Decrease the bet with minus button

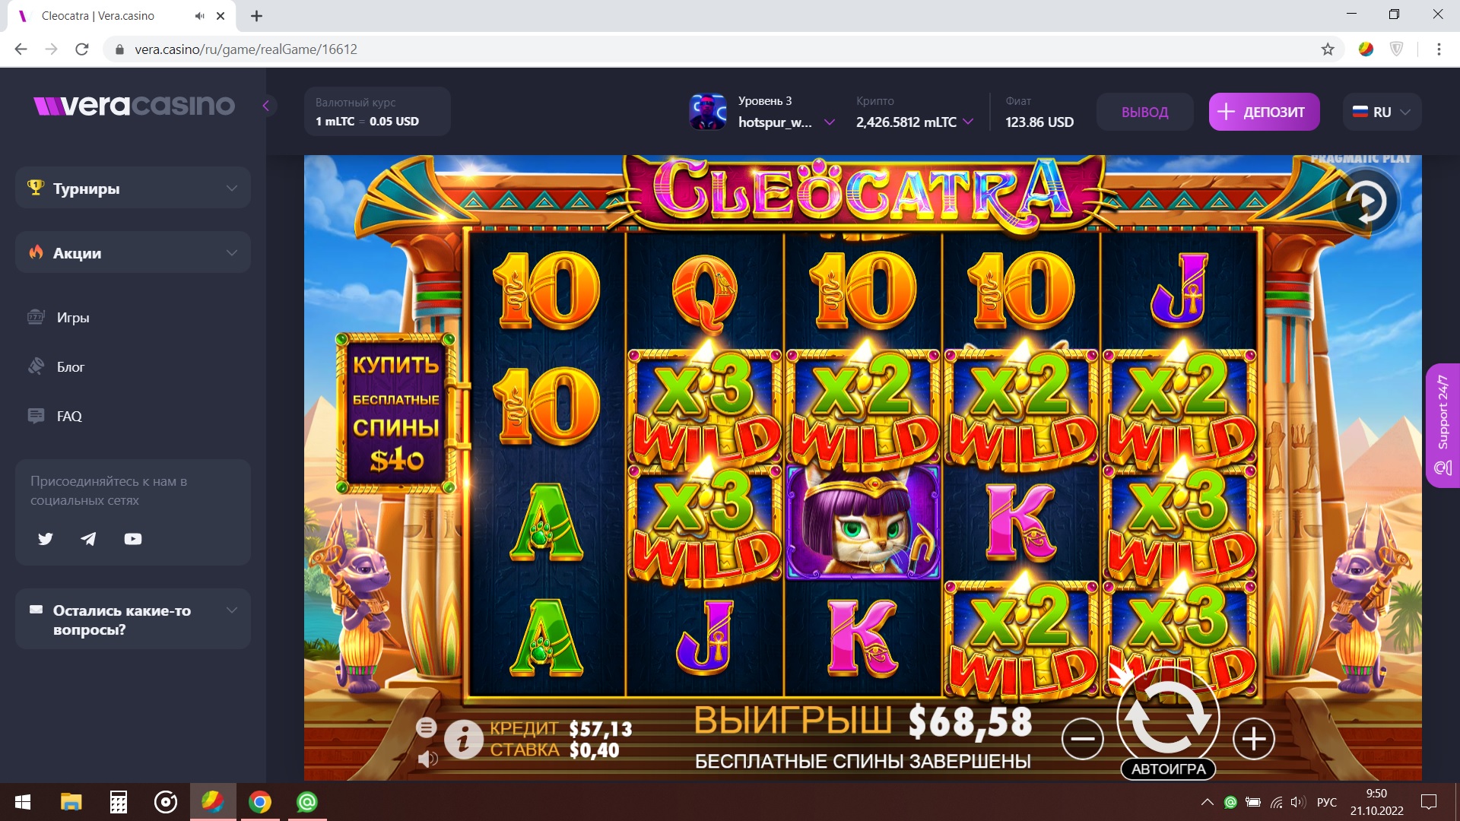click(1083, 738)
